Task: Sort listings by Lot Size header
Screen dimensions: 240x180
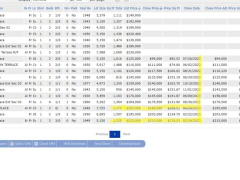Action: 99,8
